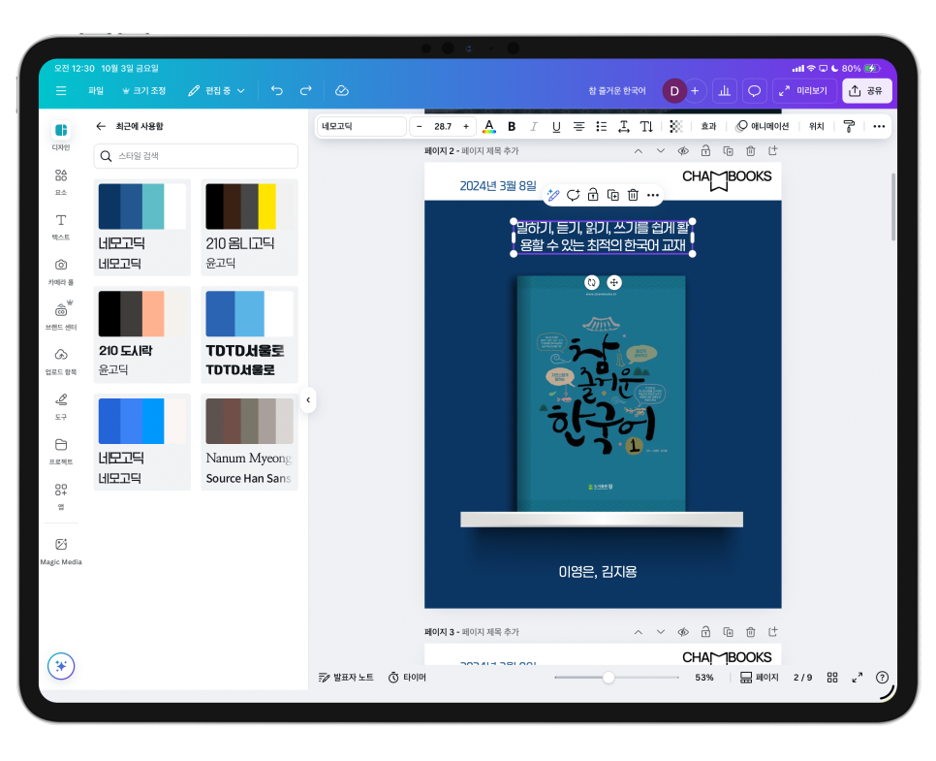
Task: Toggle bulleted list
Action: pyautogui.click(x=602, y=126)
